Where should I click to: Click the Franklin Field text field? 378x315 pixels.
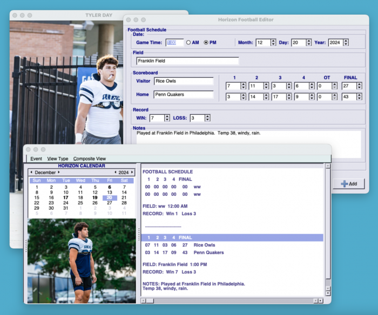(x=187, y=61)
